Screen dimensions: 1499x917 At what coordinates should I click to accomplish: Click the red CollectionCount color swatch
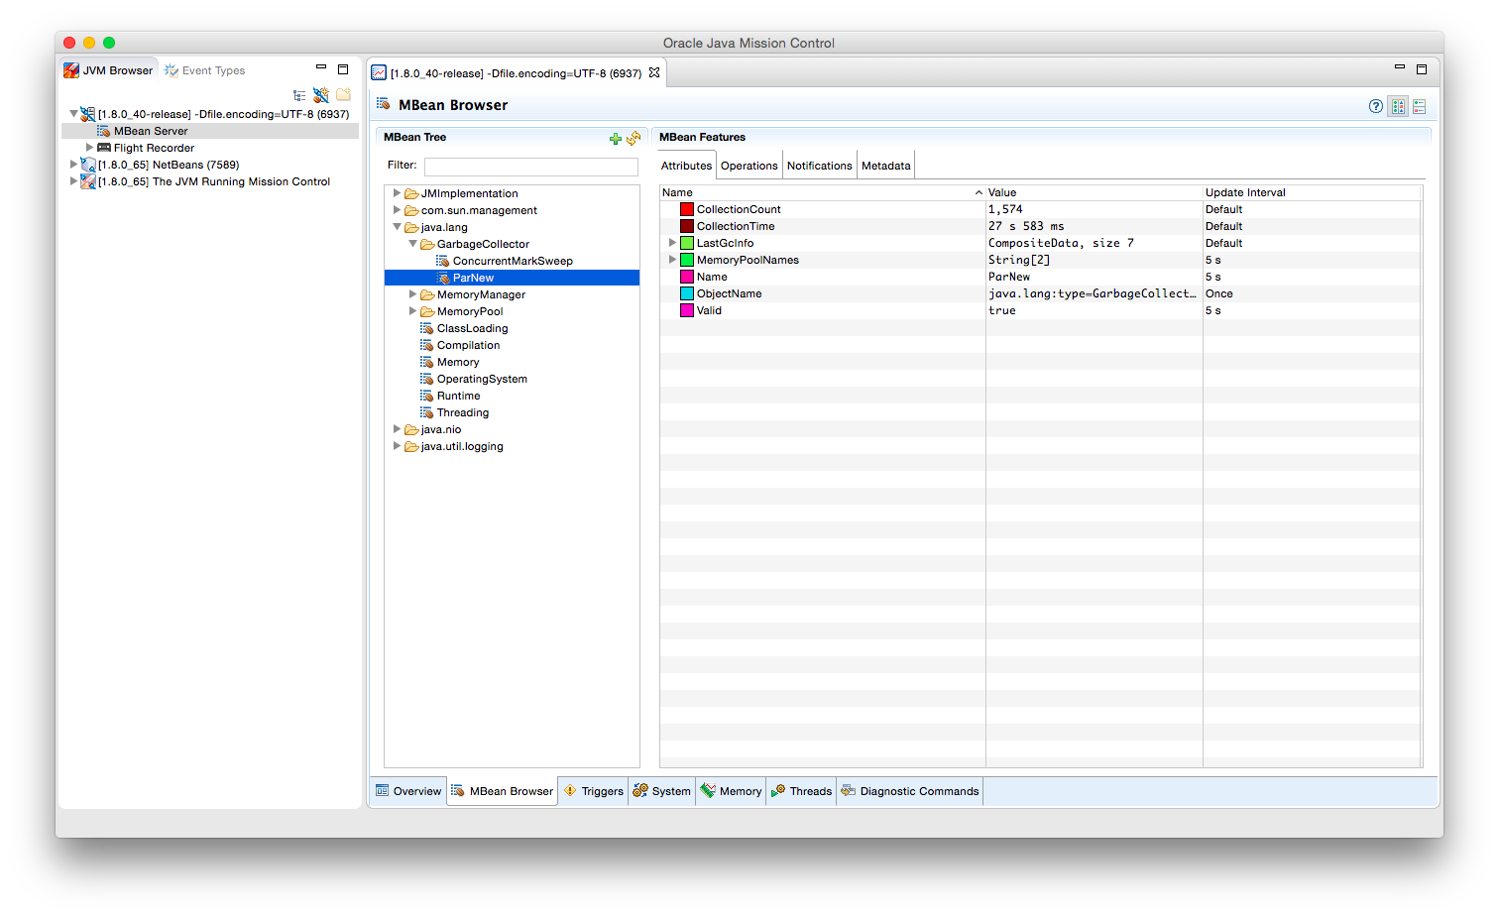(x=687, y=209)
